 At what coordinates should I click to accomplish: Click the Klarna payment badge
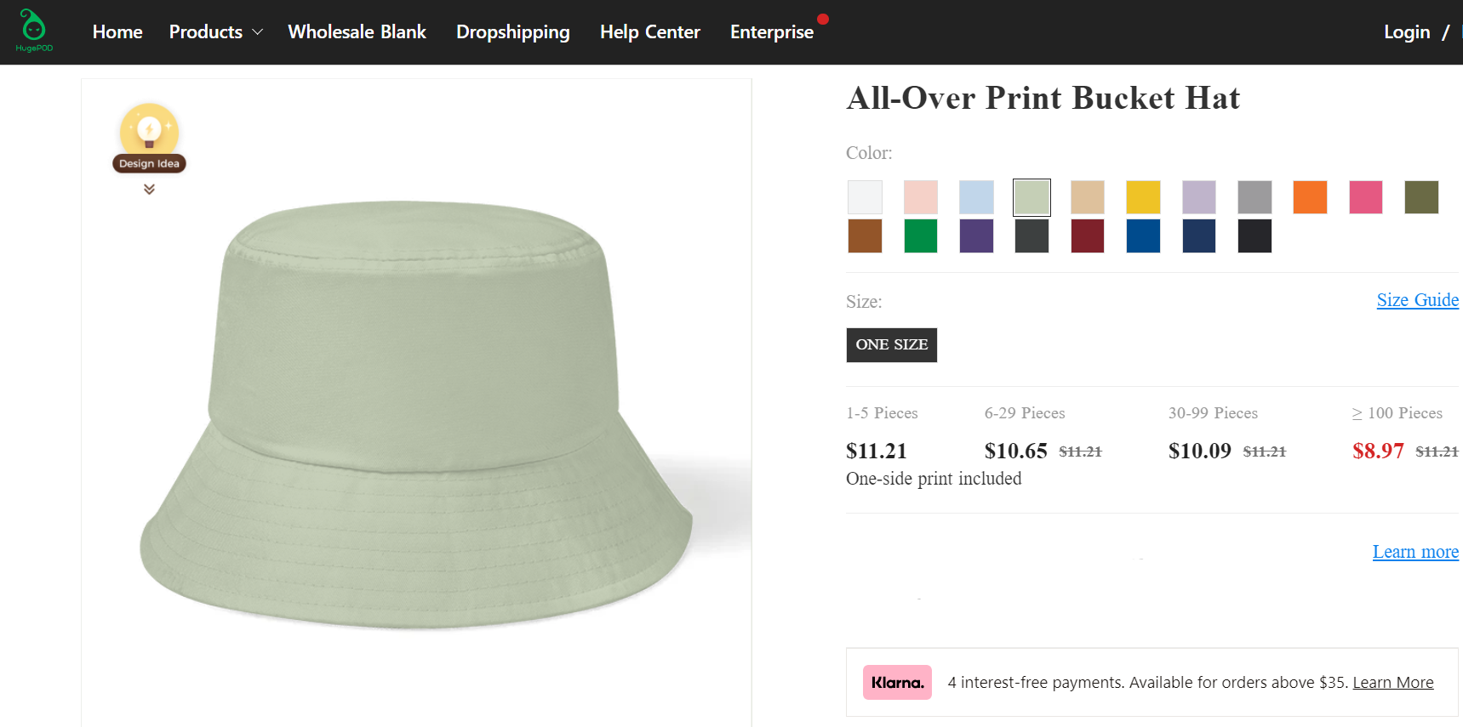coord(896,682)
